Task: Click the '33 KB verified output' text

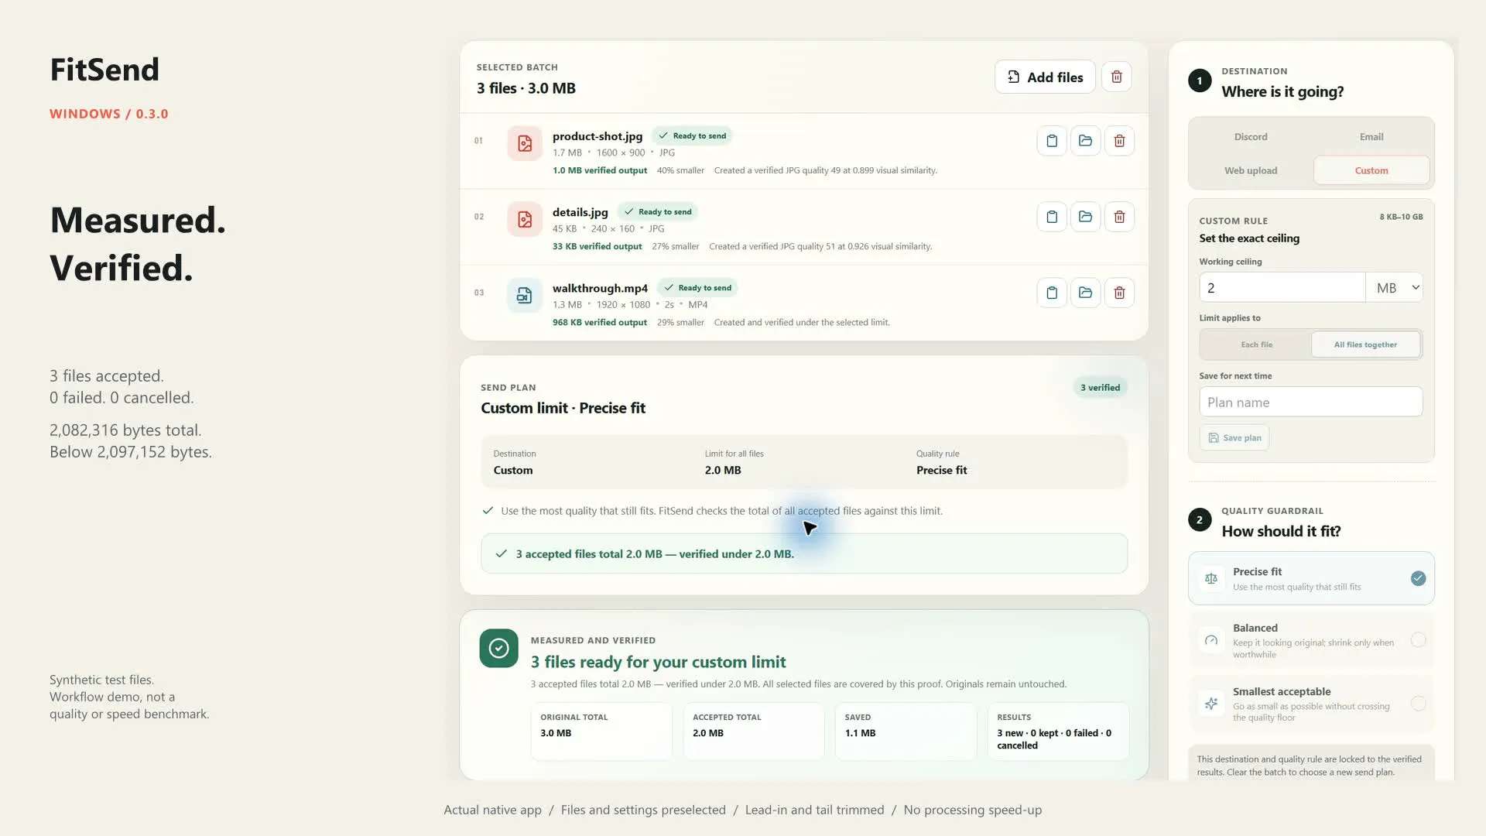Action: [597, 246]
